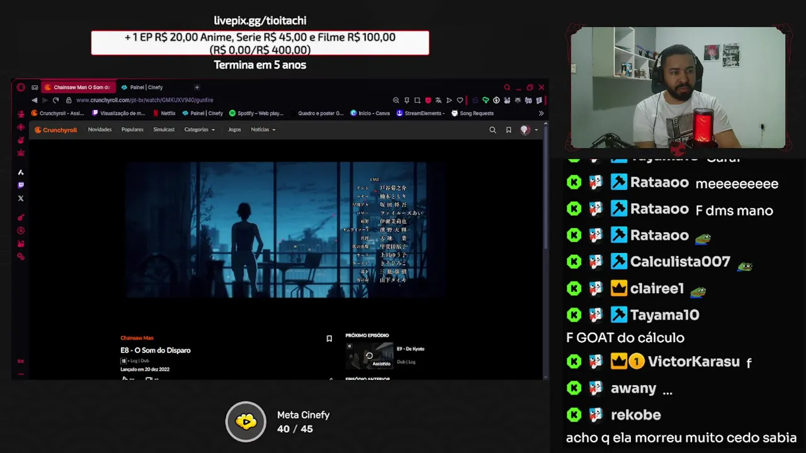The image size is (806, 453).
Task: Open the Visualização de m... bookmark
Action: [x=118, y=113]
